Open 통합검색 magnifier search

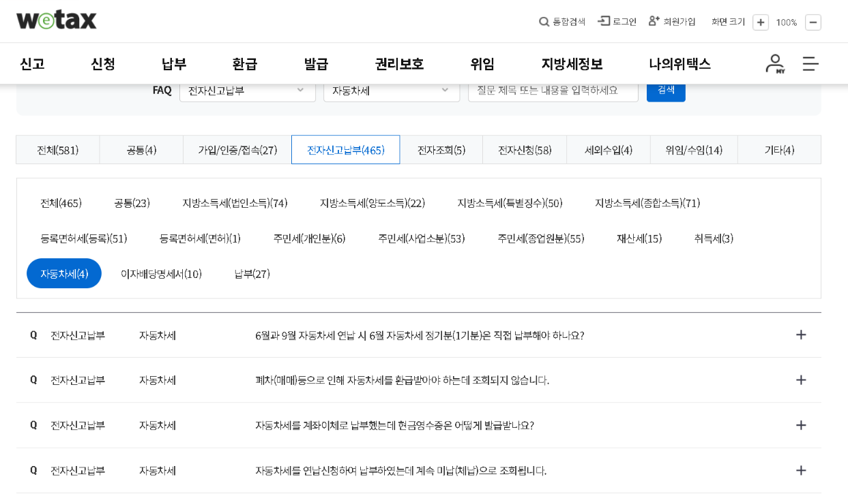click(x=562, y=22)
